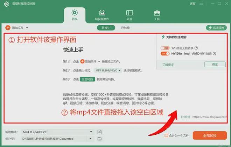This screenshot has width=231, height=147.
Task: Expand the 保存至 path dropdown
Action: (90, 139)
